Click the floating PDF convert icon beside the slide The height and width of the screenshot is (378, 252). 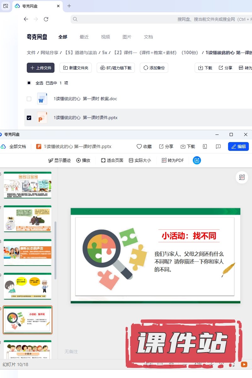[x=242, y=177]
